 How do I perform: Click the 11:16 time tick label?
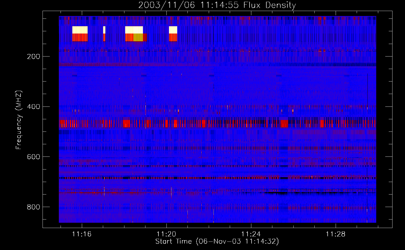82,234
